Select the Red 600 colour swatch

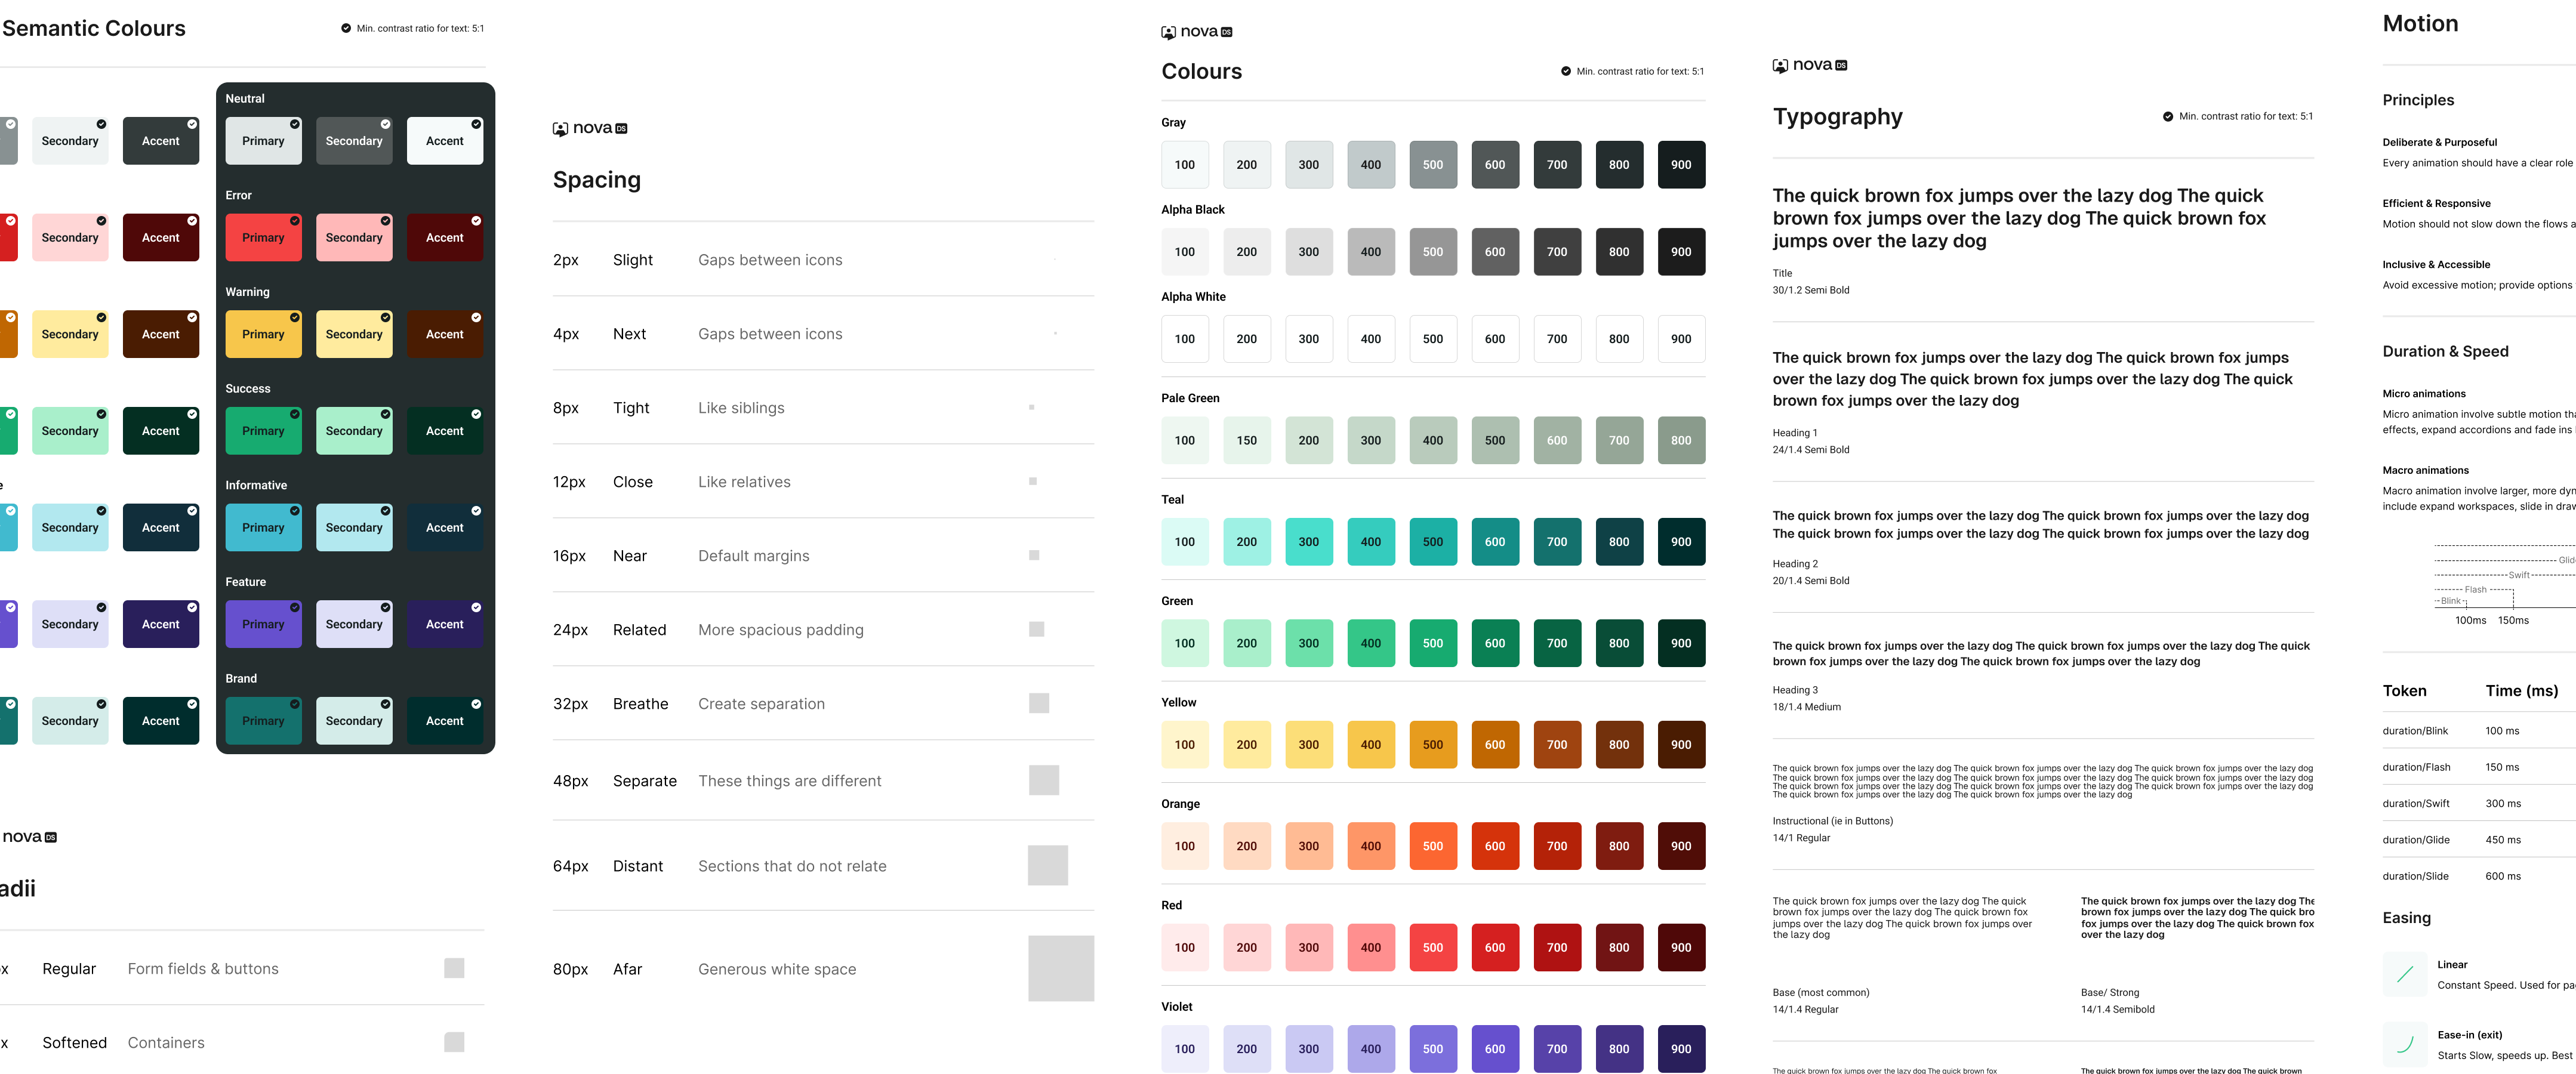click(1494, 947)
